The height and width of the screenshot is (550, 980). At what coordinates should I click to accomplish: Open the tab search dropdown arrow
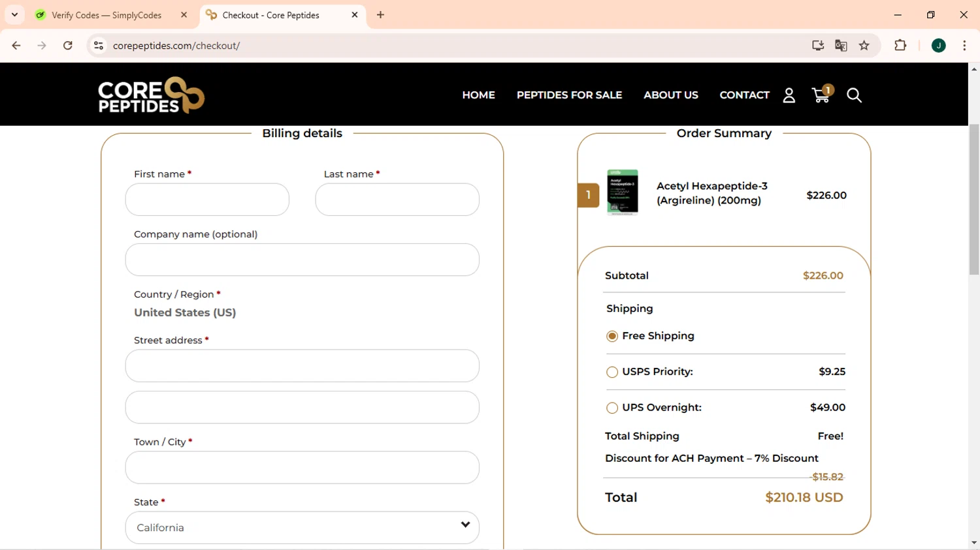[14, 14]
